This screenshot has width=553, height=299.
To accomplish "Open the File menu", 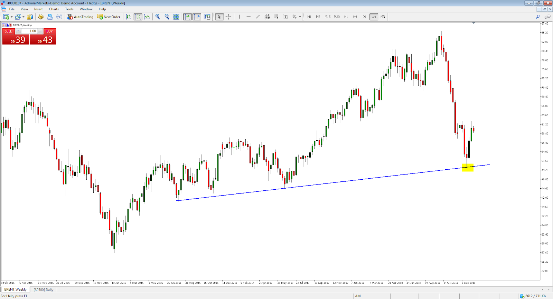I will [12, 9].
